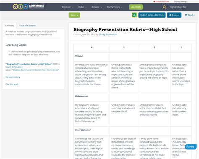The height and width of the screenshot is (159, 199).
Task: Open the Clarity Innovations author link in header
Action: pos(108,34)
